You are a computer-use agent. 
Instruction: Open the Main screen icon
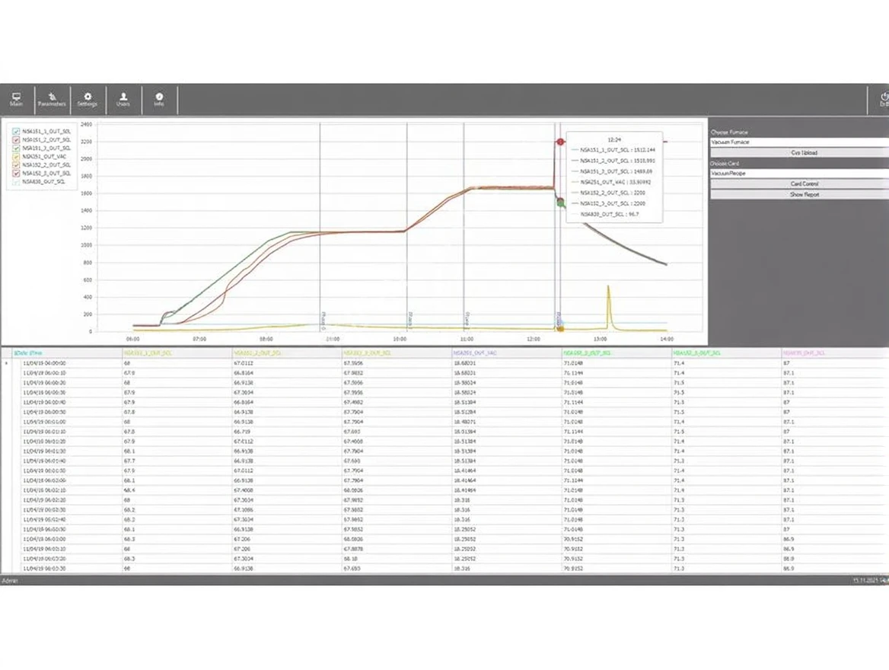point(16,100)
